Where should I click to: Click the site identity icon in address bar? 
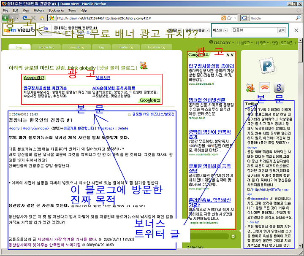click(52, 18)
